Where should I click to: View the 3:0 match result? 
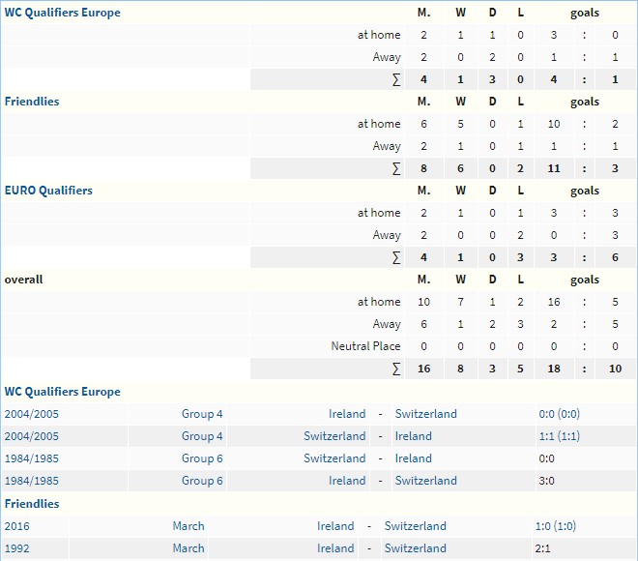[x=546, y=481]
